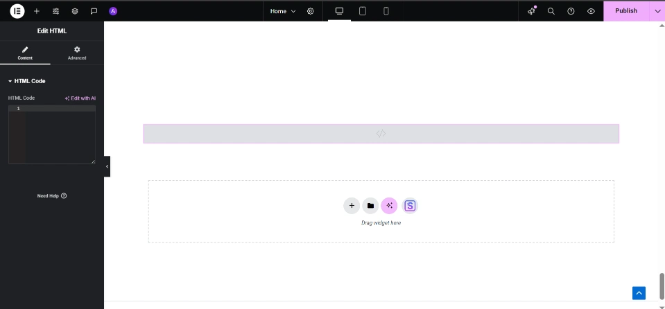Screen dimensions: 665x309
Task: Switch to desktop device view
Action: 339,11
